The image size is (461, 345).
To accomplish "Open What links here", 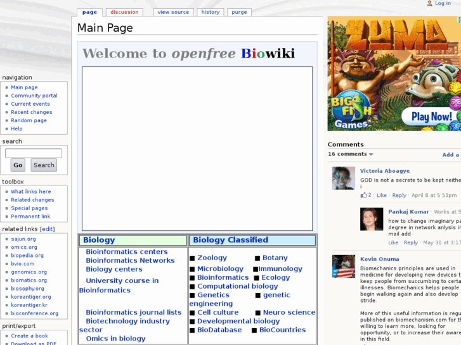I will click(31, 192).
